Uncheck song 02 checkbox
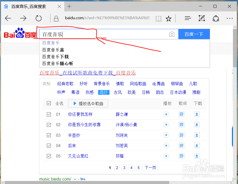The width and height of the screenshot is (238, 184). tap(49, 125)
